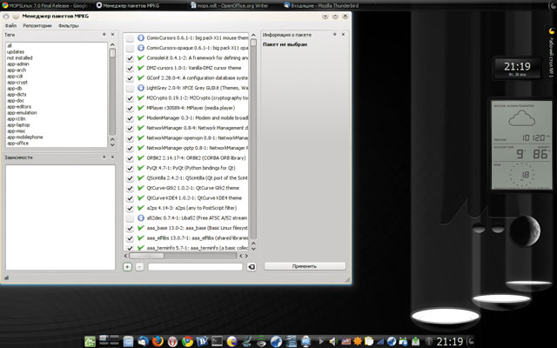Check the LightGrey 2.0-9 package box

click(x=130, y=88)
